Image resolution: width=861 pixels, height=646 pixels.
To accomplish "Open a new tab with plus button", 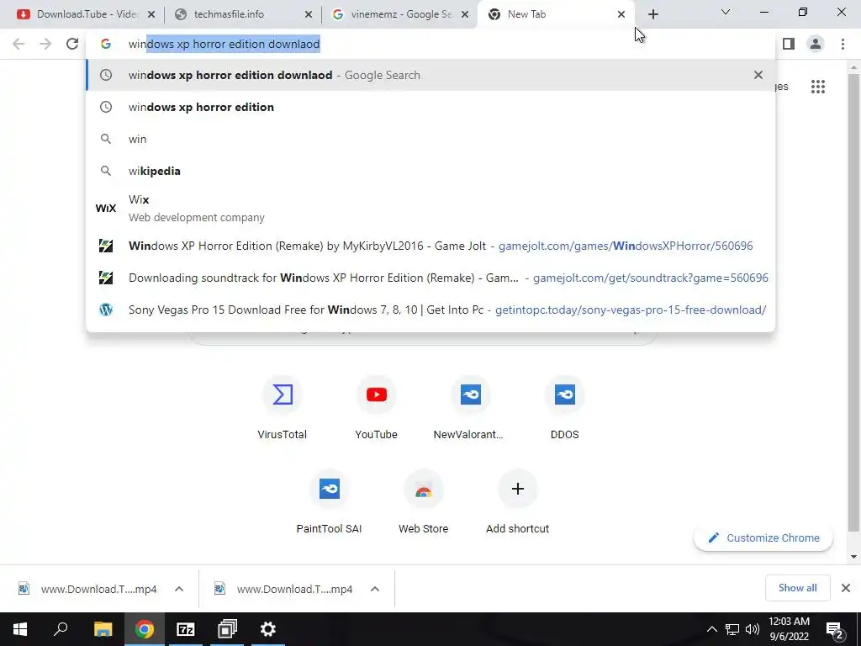I will (x=652, y=14).
